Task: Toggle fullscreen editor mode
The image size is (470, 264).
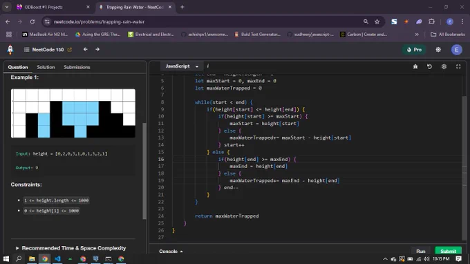Action: pyautogui.click(x=458, y=66)
